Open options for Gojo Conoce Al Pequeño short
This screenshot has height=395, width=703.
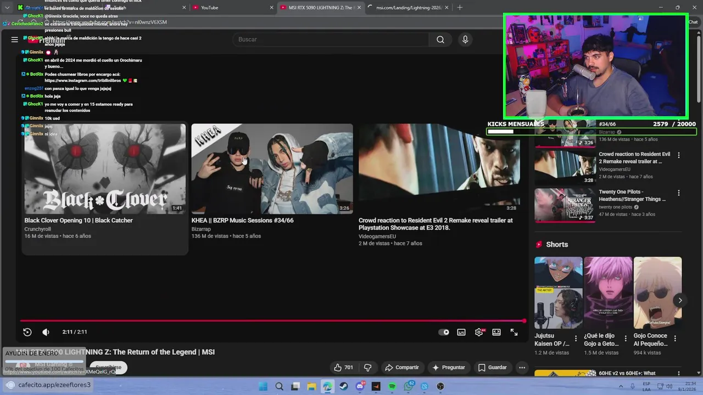[675, 338]
